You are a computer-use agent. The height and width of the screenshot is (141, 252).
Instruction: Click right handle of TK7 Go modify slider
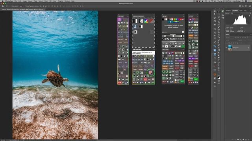[181, 36]
